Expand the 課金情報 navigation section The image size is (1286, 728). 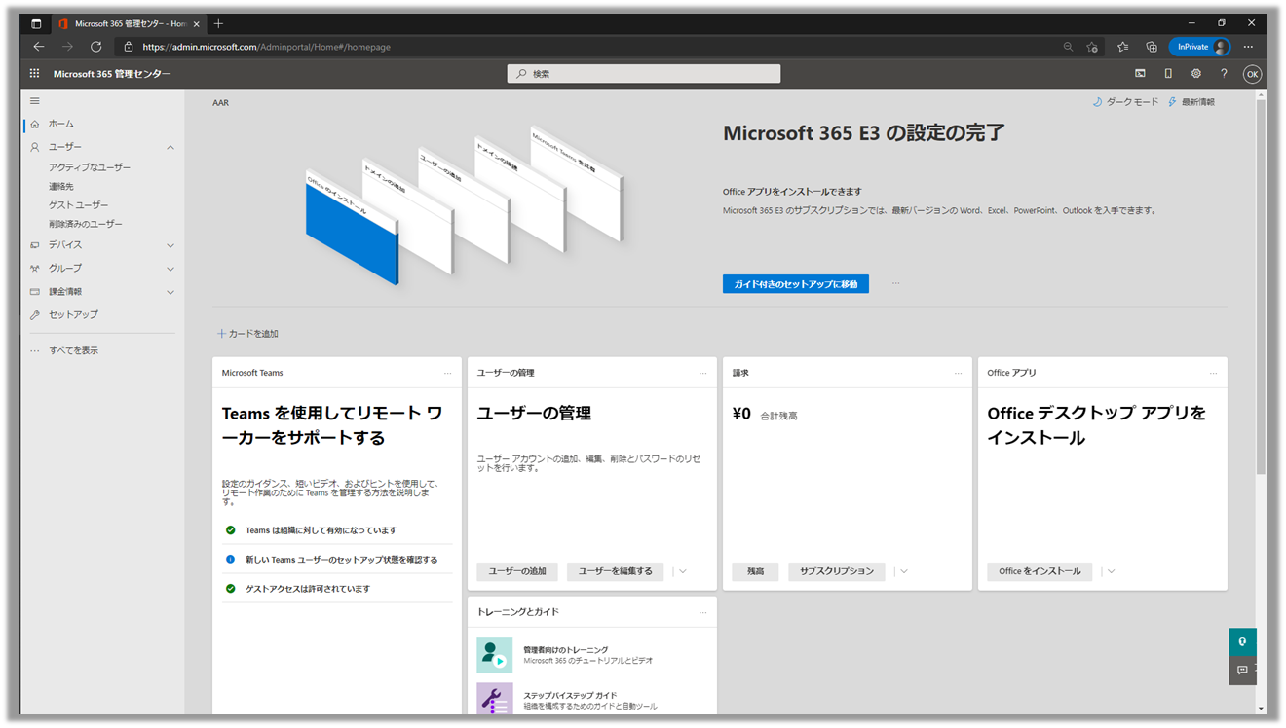click(x=170, y=292)
